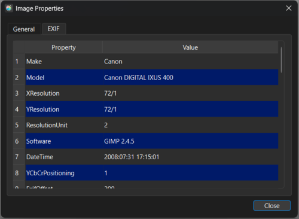Select the DateTime property cell
This screenshot has height=219, width=299.
[64, 157]
